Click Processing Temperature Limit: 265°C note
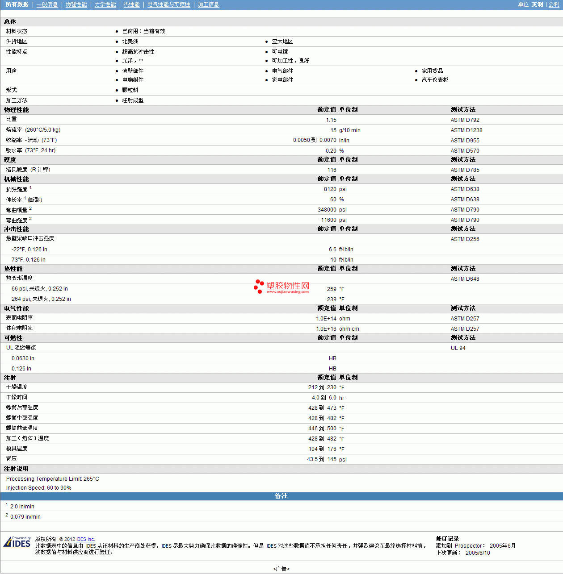This screenshot has height=574, width=563. click(53, 479)
